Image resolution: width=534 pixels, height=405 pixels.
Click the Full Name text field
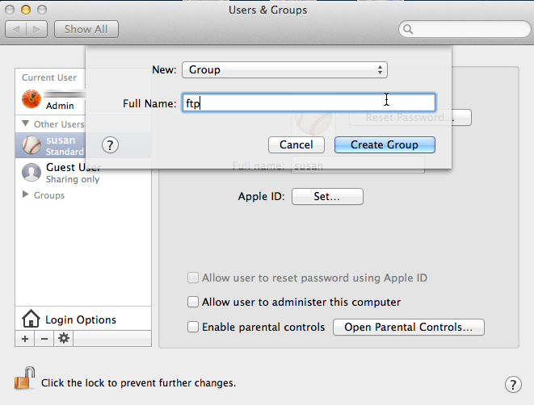coord(309,103)
